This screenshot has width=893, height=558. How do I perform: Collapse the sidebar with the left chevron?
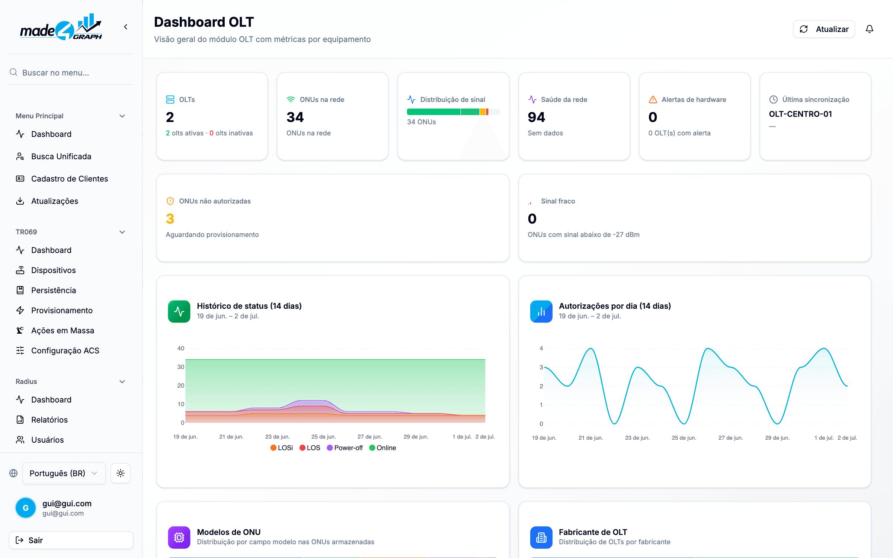[x=126, y=27]
